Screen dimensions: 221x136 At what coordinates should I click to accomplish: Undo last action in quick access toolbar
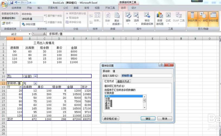click(16, 2)
